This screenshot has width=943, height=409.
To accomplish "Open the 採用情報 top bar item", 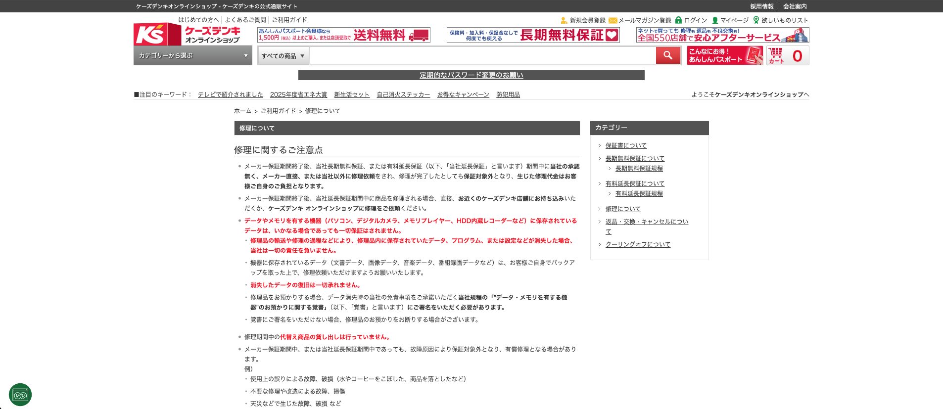I will [761, 6].
